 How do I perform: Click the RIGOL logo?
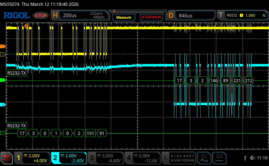pyautogui.click(x=16, y=15)
